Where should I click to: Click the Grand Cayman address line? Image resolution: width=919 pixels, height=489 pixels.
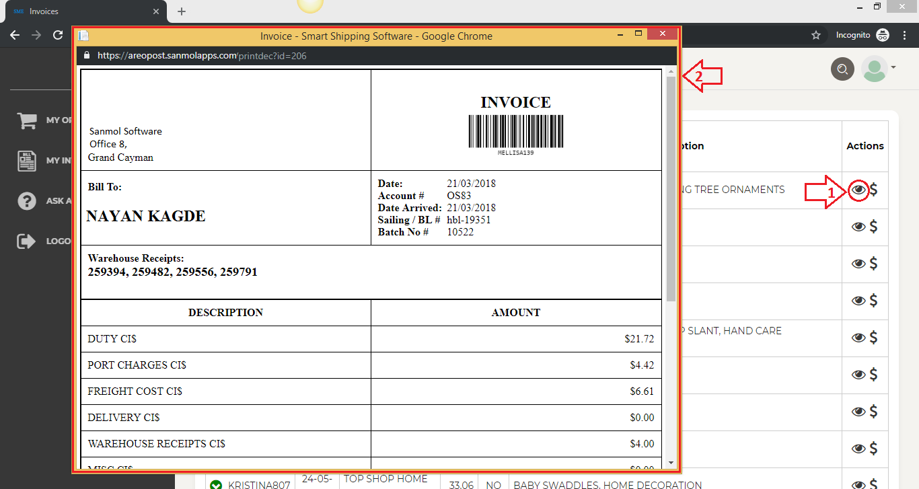120,157
